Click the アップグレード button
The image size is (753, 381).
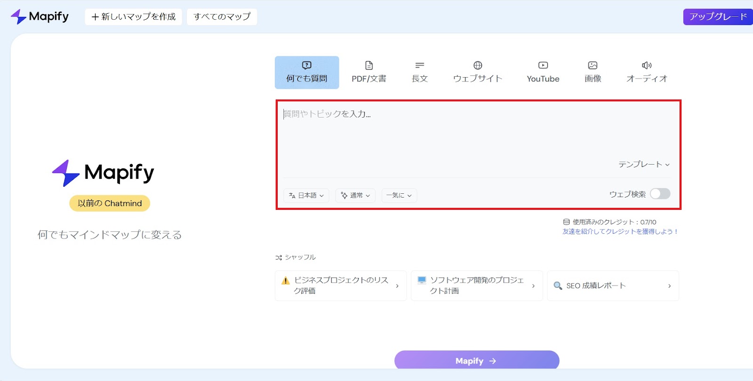[x=718, y=17]
